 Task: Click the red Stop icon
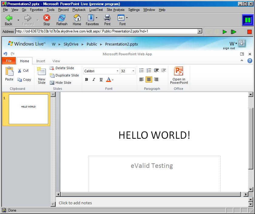point(46,18)
